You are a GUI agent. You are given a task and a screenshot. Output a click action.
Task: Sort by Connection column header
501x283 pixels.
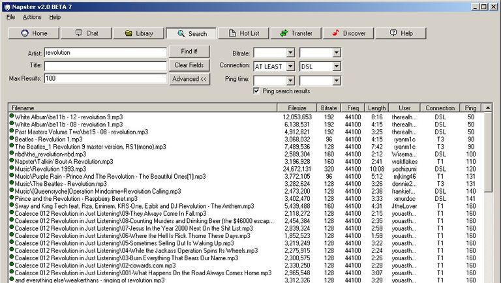(440, 108)
